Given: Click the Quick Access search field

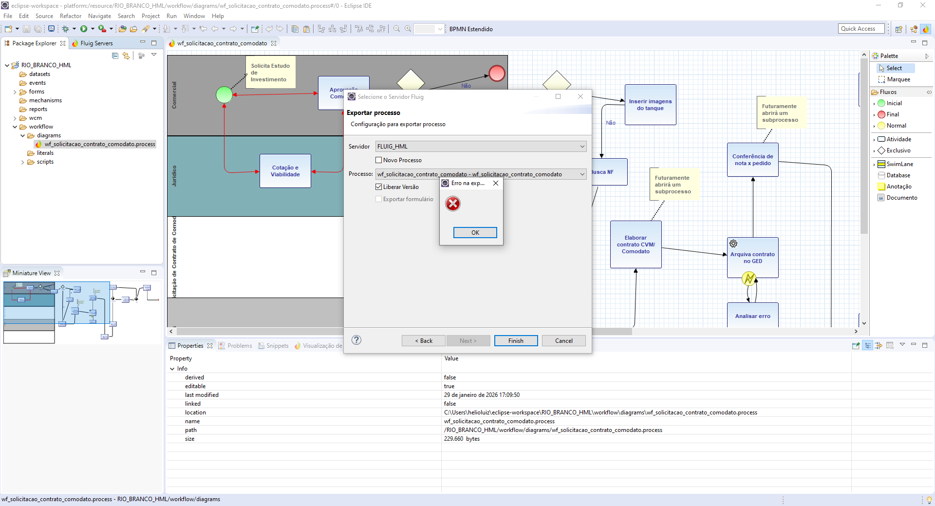Looking at the screenshot, I should pyautogui.click(x=860, y=29).
